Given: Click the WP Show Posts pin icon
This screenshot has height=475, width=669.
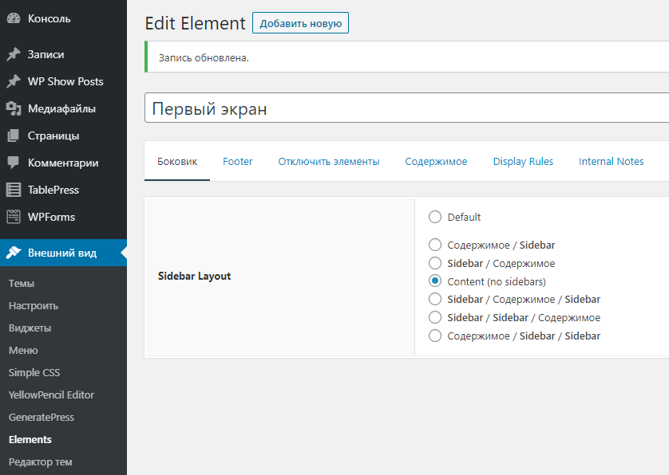Looking at the screenshot, I should coord(14,82).
